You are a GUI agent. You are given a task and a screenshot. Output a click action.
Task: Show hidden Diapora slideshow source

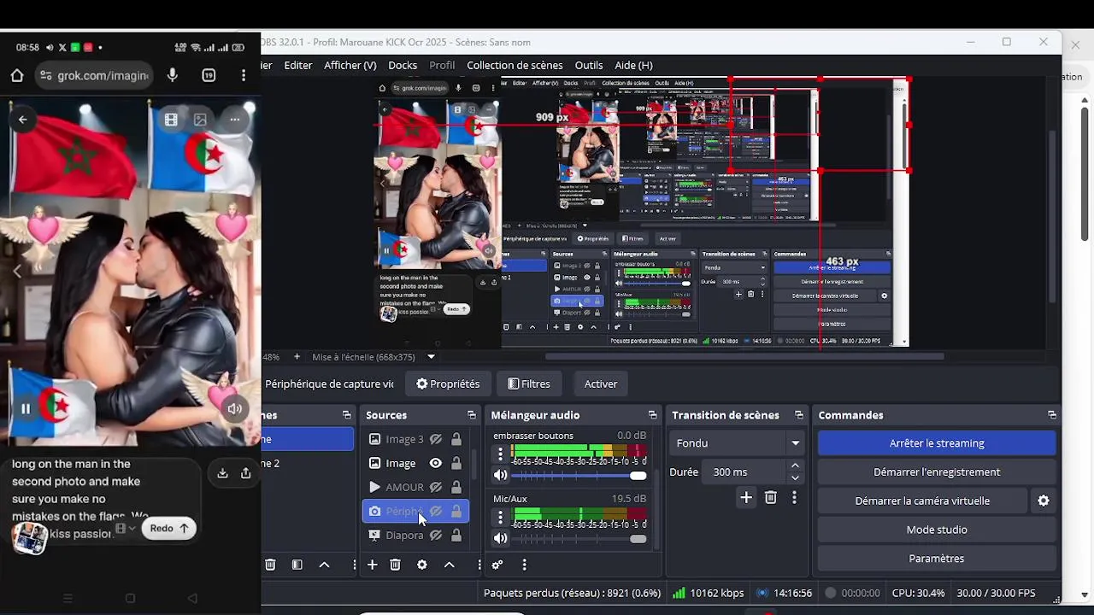coord(436,535)
